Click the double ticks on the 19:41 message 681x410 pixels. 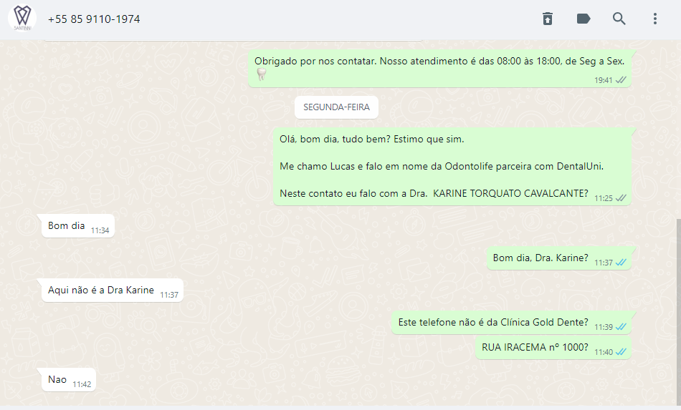[622, 80]
